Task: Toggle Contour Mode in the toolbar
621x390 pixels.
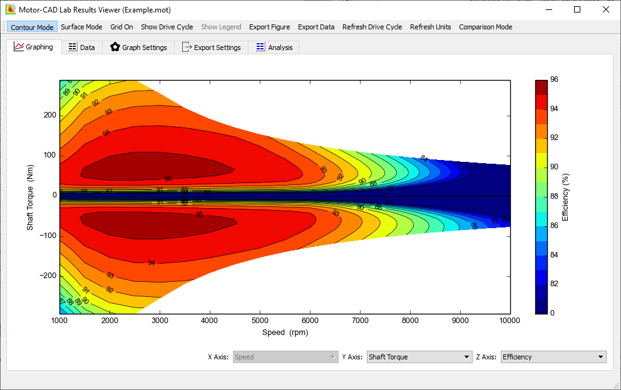Action: 32,27
